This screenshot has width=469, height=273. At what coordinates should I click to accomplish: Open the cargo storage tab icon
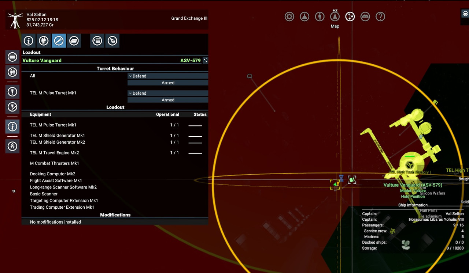click(x=74, y=41)
